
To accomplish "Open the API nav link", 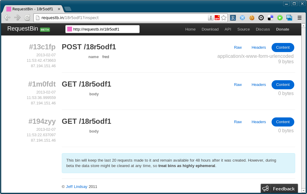I will [228, 29].
